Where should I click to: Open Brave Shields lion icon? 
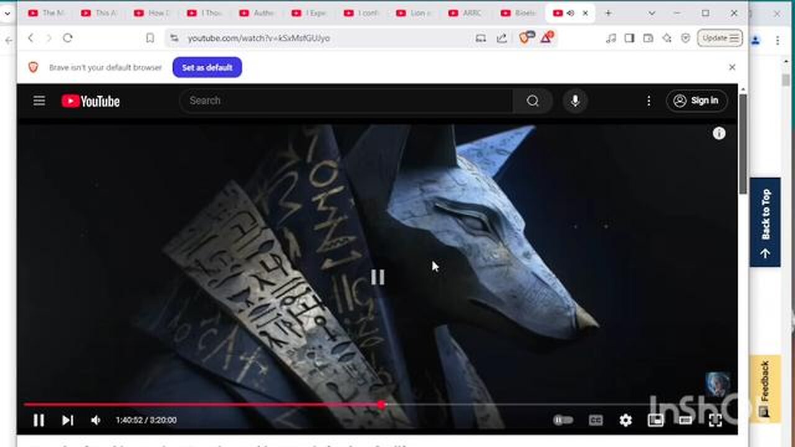pos(525,38)
